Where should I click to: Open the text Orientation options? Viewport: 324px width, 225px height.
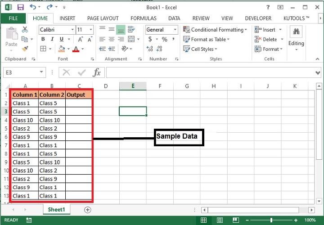125,49
